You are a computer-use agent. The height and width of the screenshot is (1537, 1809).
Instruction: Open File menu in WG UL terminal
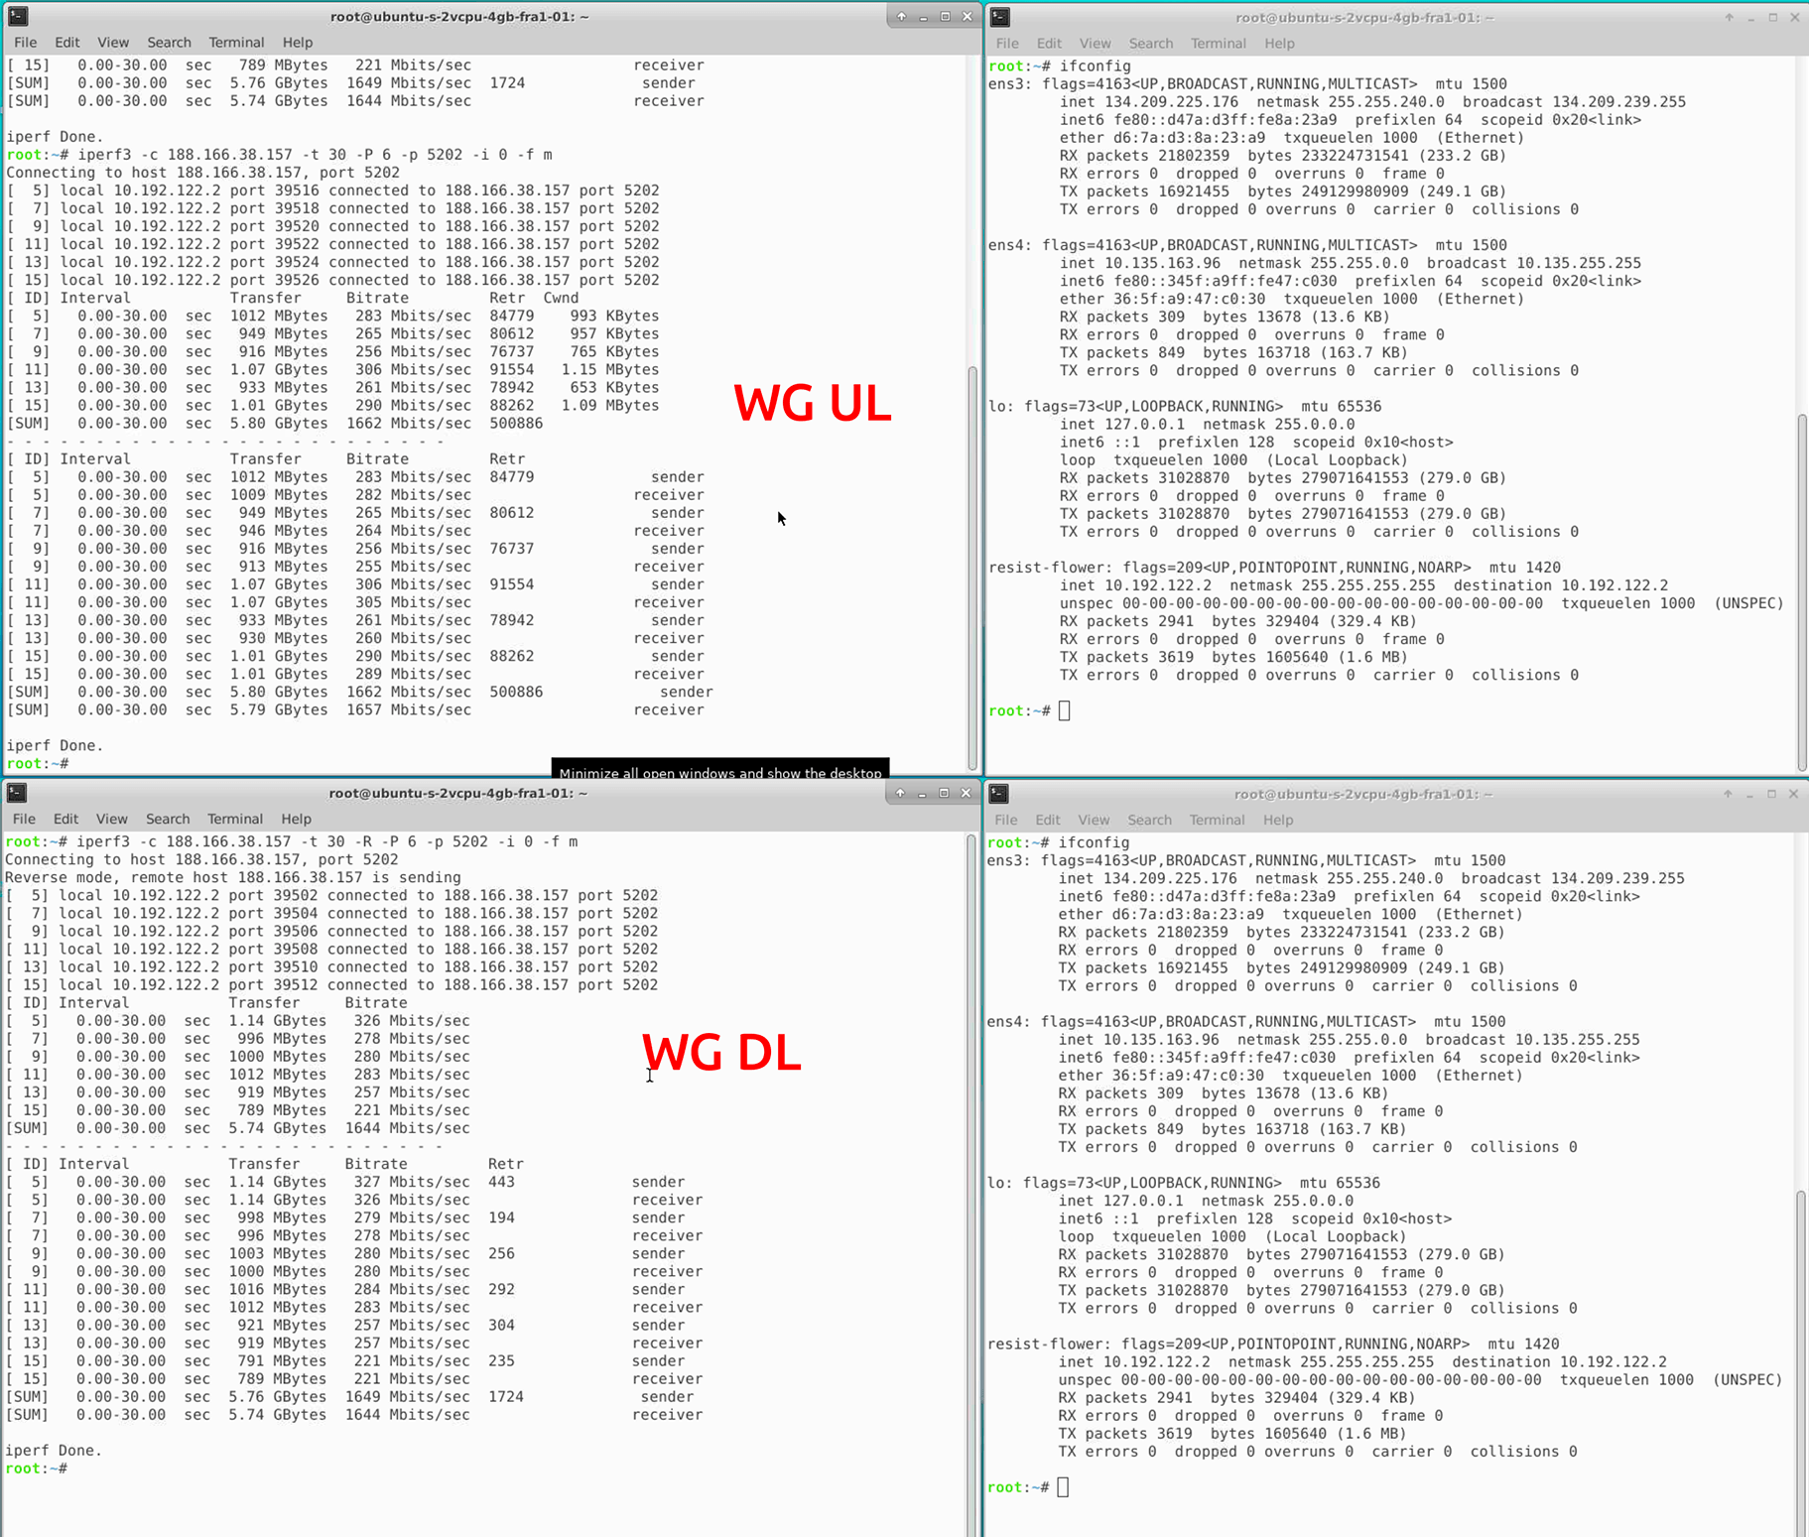25,43
